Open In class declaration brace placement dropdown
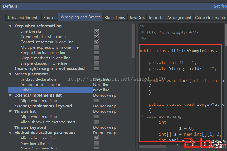227x151 pixels. pyautogui.click(x=101, y=79)
